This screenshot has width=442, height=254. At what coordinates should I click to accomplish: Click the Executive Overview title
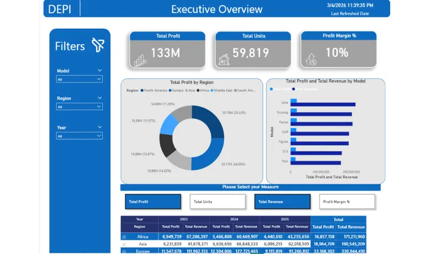tap(217, 9)
